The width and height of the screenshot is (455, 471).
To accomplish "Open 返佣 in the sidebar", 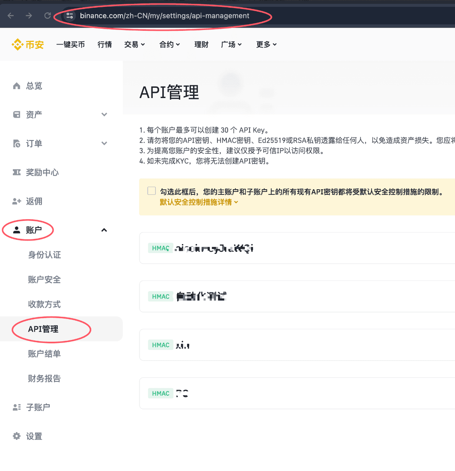I will (x=34, y=201).
